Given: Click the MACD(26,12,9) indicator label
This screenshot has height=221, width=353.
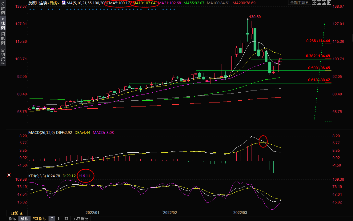Looking at the screenshot, I should tap(42, 133).
